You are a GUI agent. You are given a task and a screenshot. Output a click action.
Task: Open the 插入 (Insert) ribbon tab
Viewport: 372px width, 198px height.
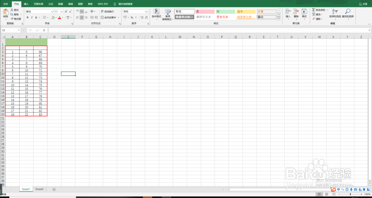pyautogui.click(x=26, y=4)
